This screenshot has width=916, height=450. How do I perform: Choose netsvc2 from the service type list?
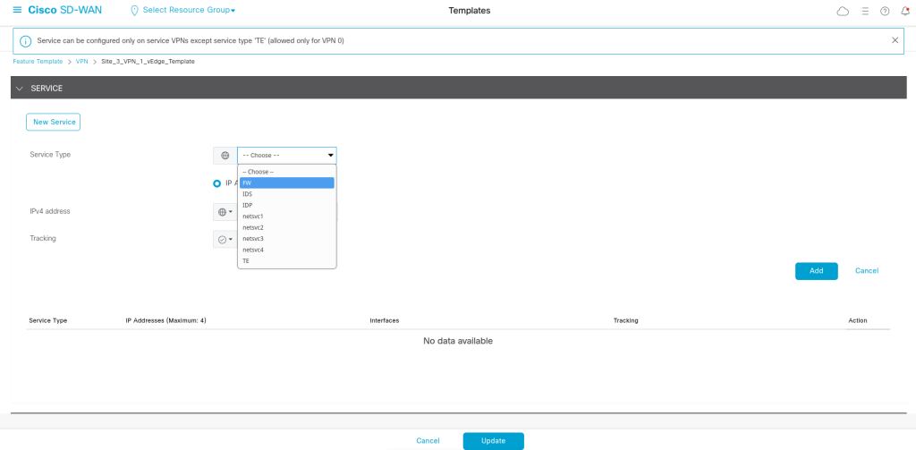(x=286, y=227)
